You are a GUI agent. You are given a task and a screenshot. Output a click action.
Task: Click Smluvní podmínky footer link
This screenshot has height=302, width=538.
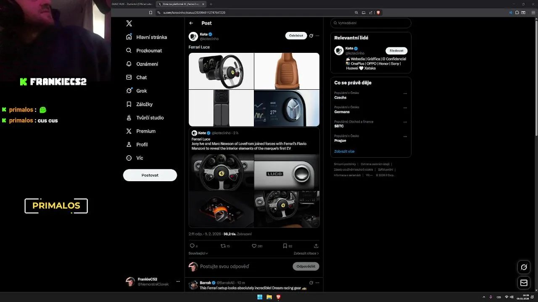tap(345, 164)
